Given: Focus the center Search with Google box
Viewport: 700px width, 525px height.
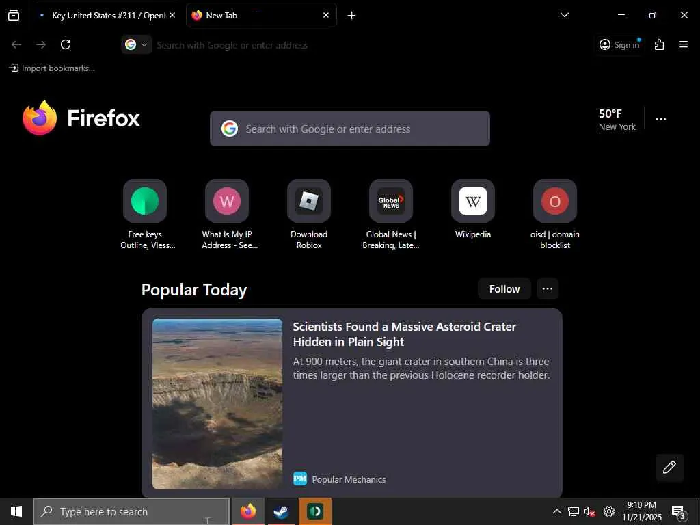Looking at the screenshot, I should pos(350,129).
